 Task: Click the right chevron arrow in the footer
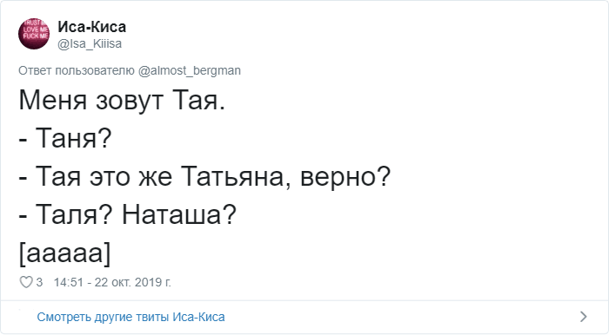tap(584, 317)
